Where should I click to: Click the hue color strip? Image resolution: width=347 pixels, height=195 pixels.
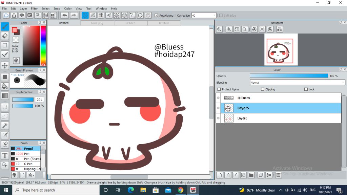(43, 46)
